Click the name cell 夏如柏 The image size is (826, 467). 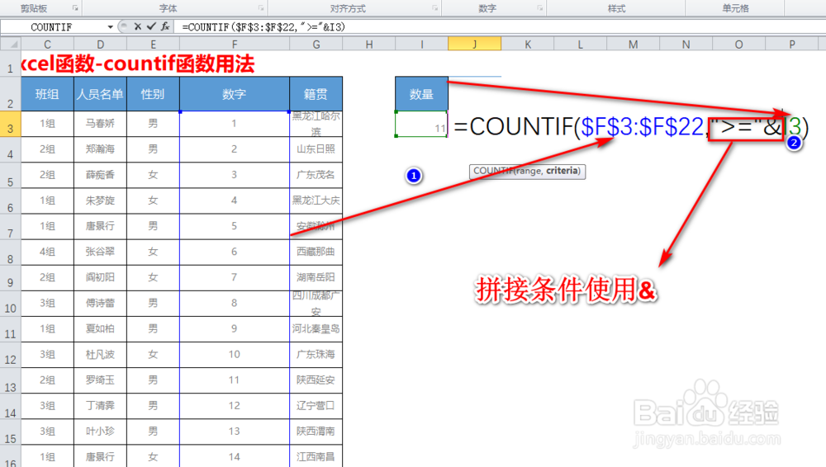[x=100, y=329]
